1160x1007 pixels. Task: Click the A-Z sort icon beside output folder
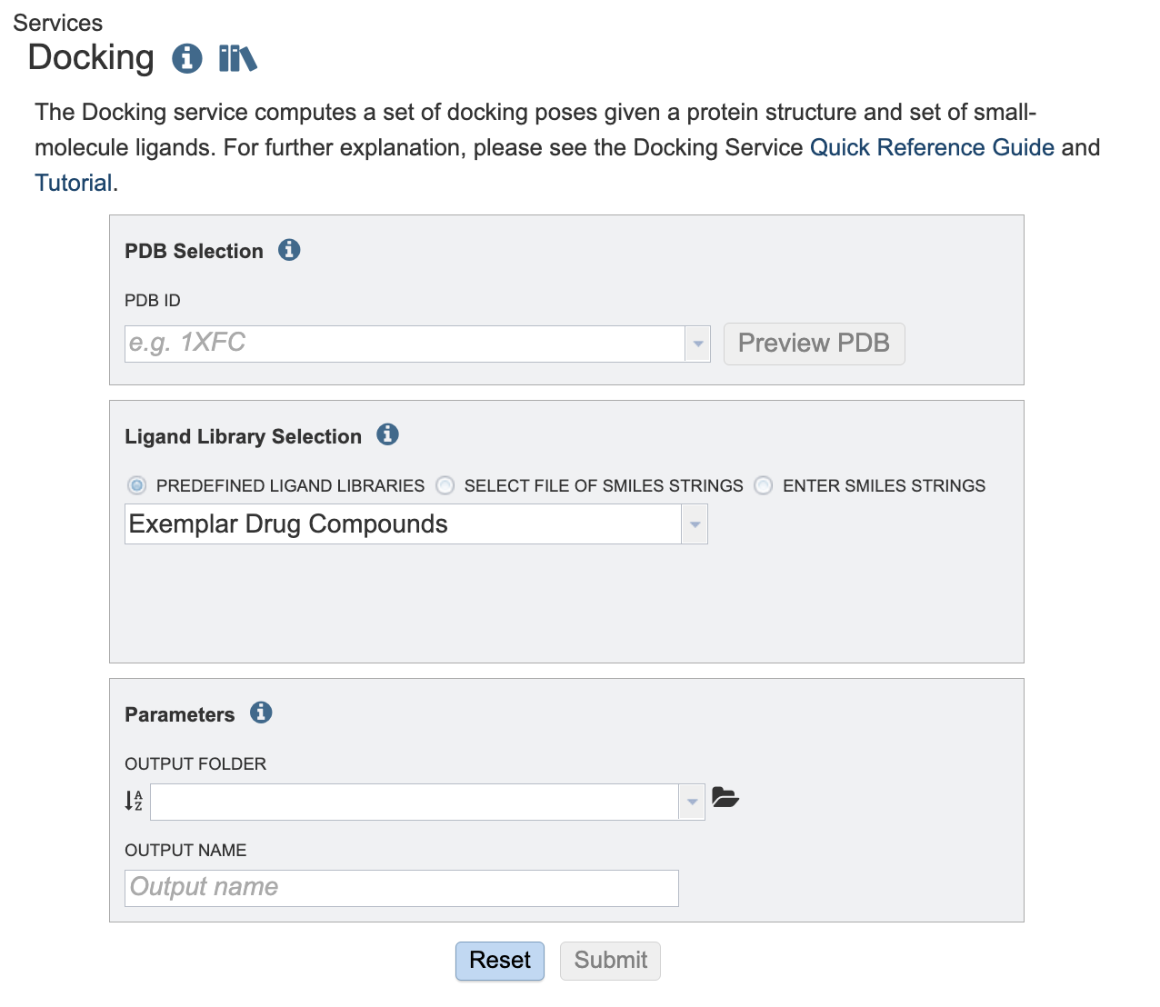[x=134, y=801]
